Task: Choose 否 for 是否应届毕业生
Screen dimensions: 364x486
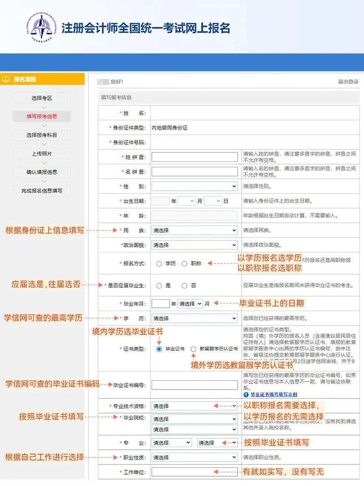Action: (x=184, y=286)
